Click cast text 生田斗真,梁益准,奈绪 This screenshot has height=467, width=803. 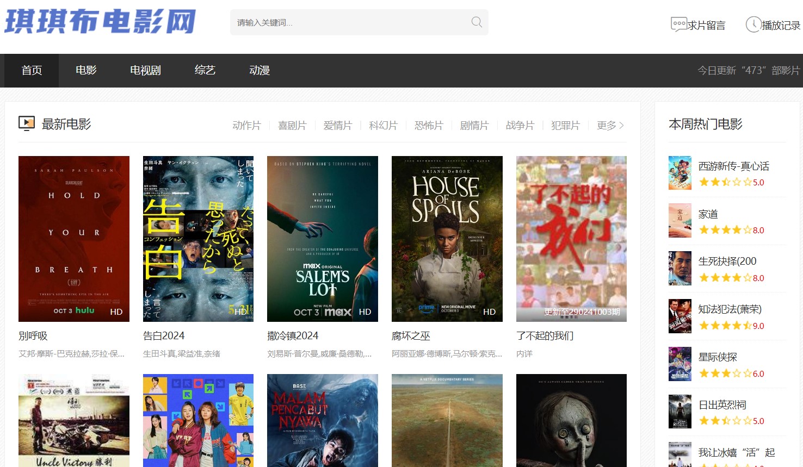pos(182,354)
